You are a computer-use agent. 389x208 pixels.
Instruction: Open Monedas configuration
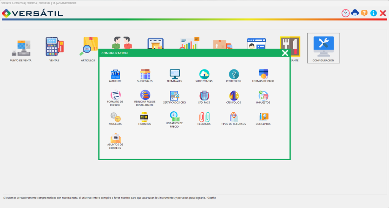(115, 119)
